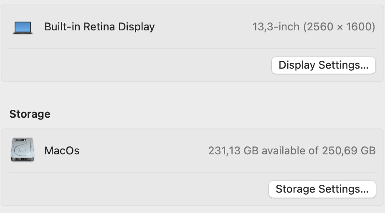Select the Built-in Retina Display label

click(x=99, y=27)
